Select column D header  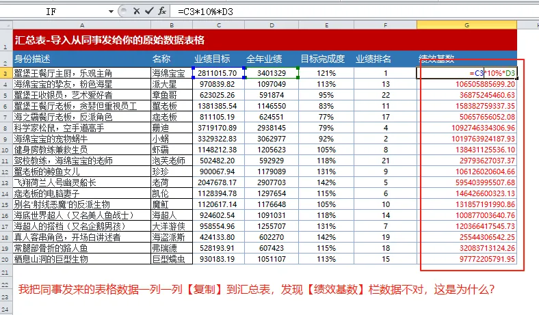[x=272, y=25]
